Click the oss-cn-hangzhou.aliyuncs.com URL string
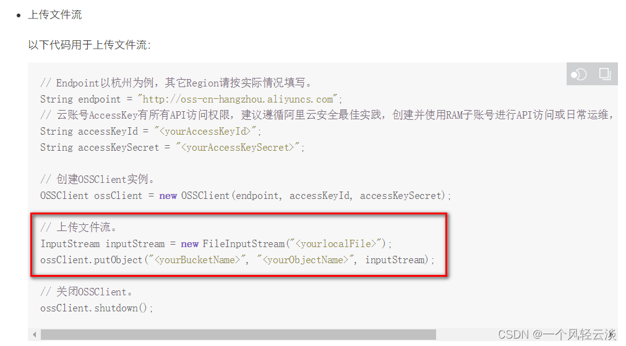This screenshot has height=346, width=626. pos(238,99)
